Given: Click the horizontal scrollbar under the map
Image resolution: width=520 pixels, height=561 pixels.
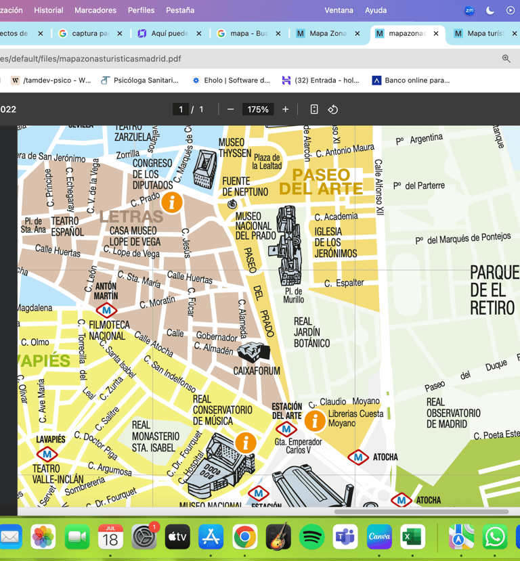Looking at the screenshot, I should pos(421,512).
